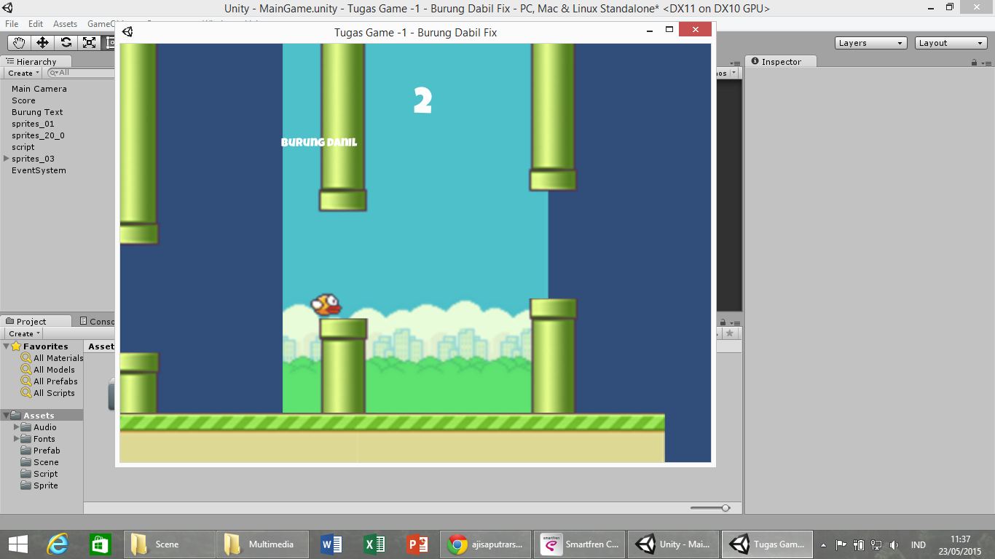Click the IND language indicator
Screen dimensions: 995x559
click(x=919, y=544)
